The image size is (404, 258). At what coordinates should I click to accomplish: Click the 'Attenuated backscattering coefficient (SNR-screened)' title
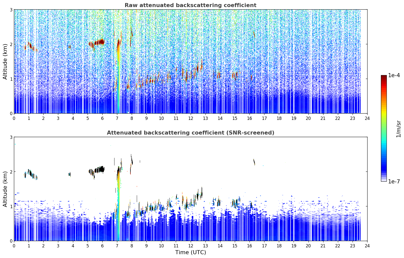[190, 133]
